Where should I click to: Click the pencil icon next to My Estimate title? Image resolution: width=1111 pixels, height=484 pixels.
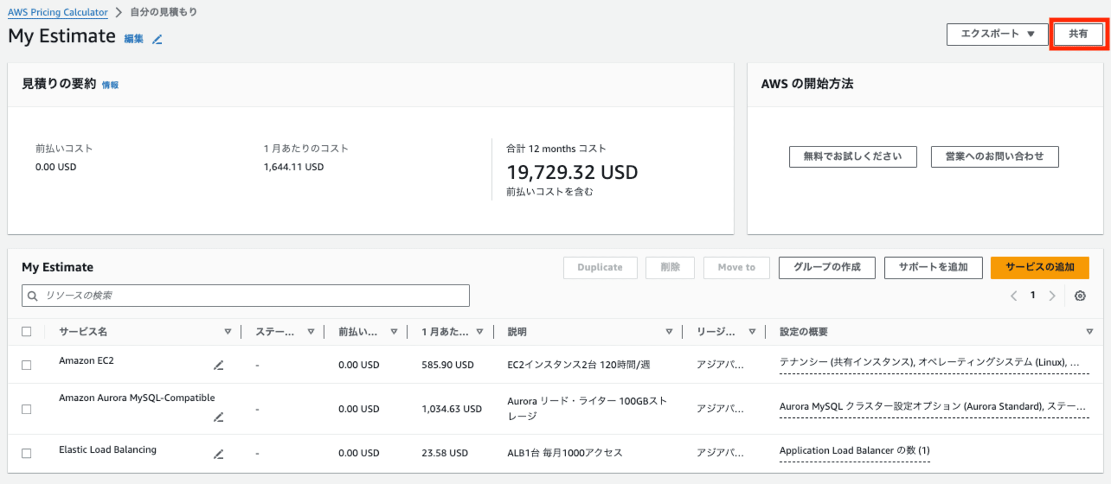(x=157, y=39)
